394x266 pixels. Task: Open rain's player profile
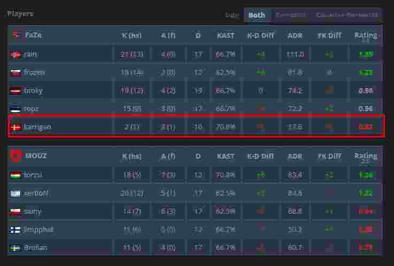30,54
